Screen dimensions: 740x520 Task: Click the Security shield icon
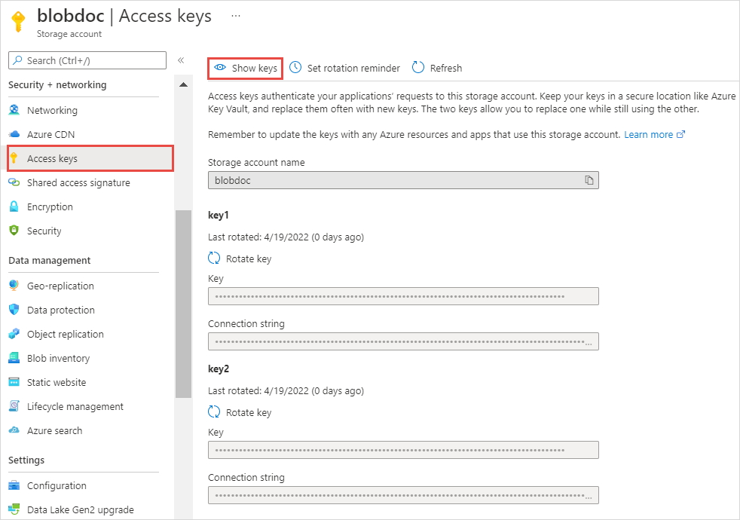coord(14,231)
